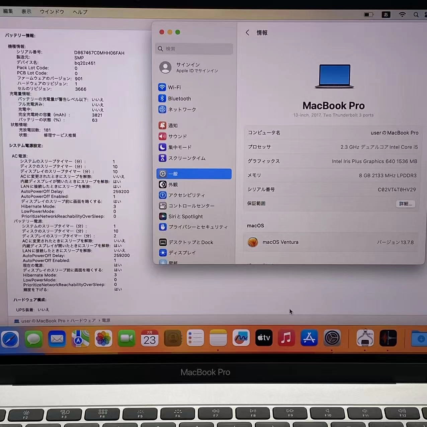Launch Reminders from the Dock
This screenshot has width=427, height=427.
tap(195, 338)
